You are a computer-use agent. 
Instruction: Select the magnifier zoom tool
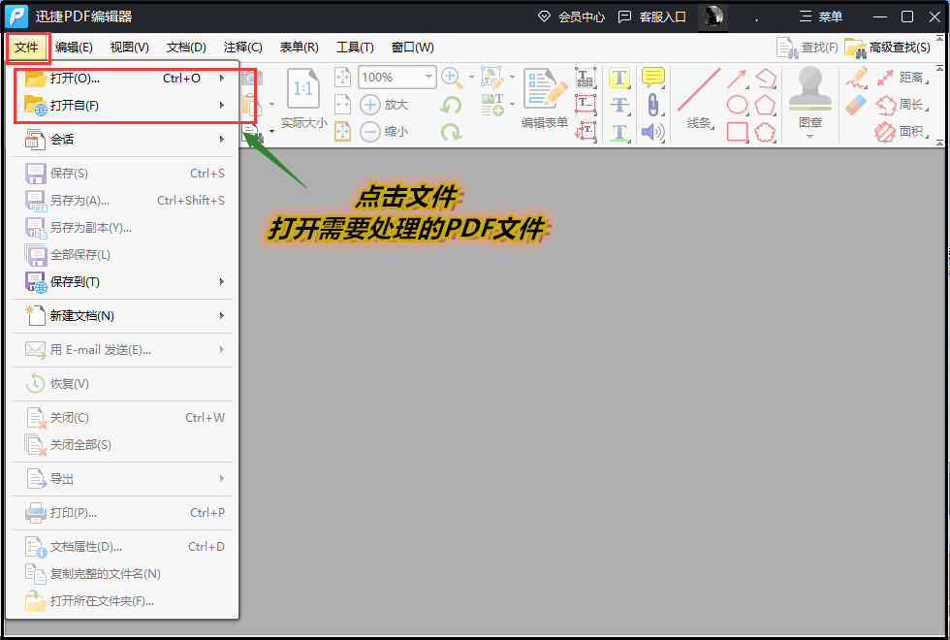(x=451, y=77)
